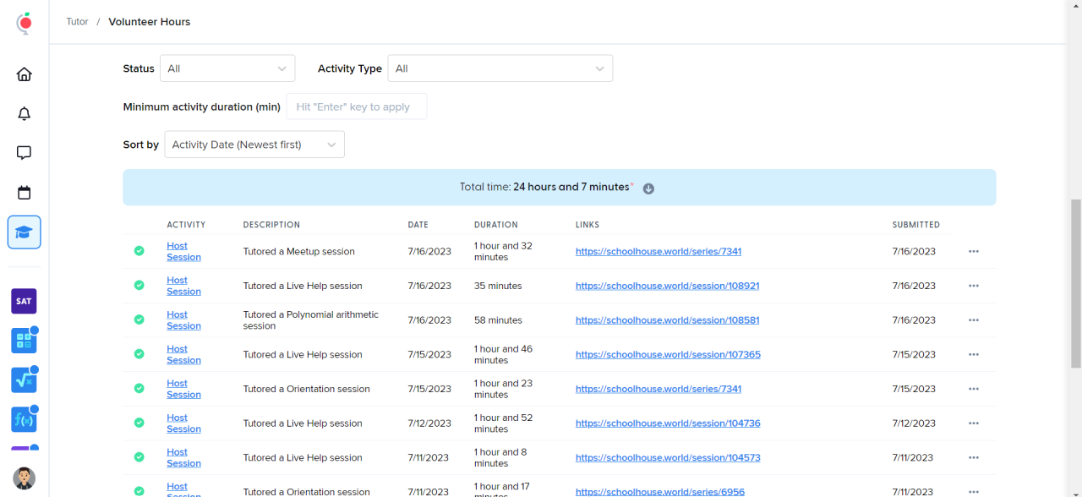Click the f(x) functions subject icon
This screenshot has height=497, width=1082.
pos(24,419)
